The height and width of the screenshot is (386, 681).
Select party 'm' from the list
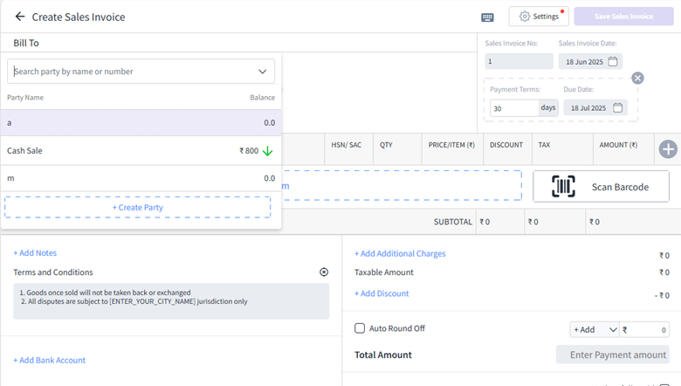pyautogui.click(x=140, y=178)
